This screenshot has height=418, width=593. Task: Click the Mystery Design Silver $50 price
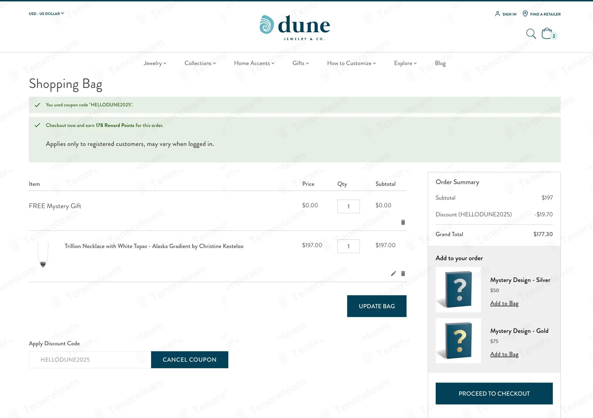click(495, 290)
